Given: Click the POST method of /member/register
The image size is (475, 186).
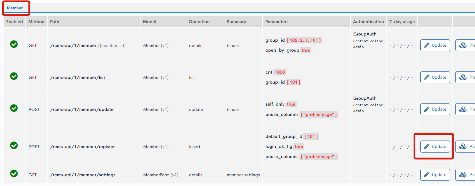Looking at the screenshot, I should pyautogui.click(x=34, y=147).
